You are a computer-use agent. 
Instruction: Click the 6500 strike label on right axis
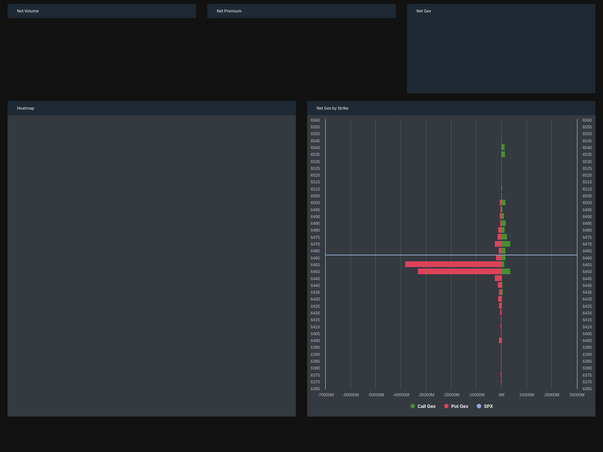pyautogui.click(x=587, y=202)
